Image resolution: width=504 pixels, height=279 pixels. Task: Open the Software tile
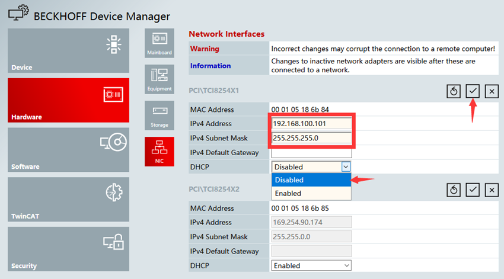pos(68,150)
